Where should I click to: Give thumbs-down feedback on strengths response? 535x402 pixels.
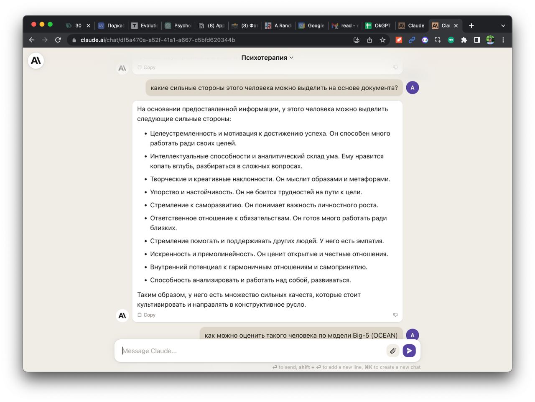pyautogui.click(x=395, y=315)
